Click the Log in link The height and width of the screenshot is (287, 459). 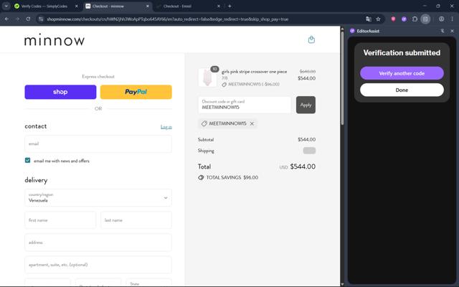tap(166, 127)
